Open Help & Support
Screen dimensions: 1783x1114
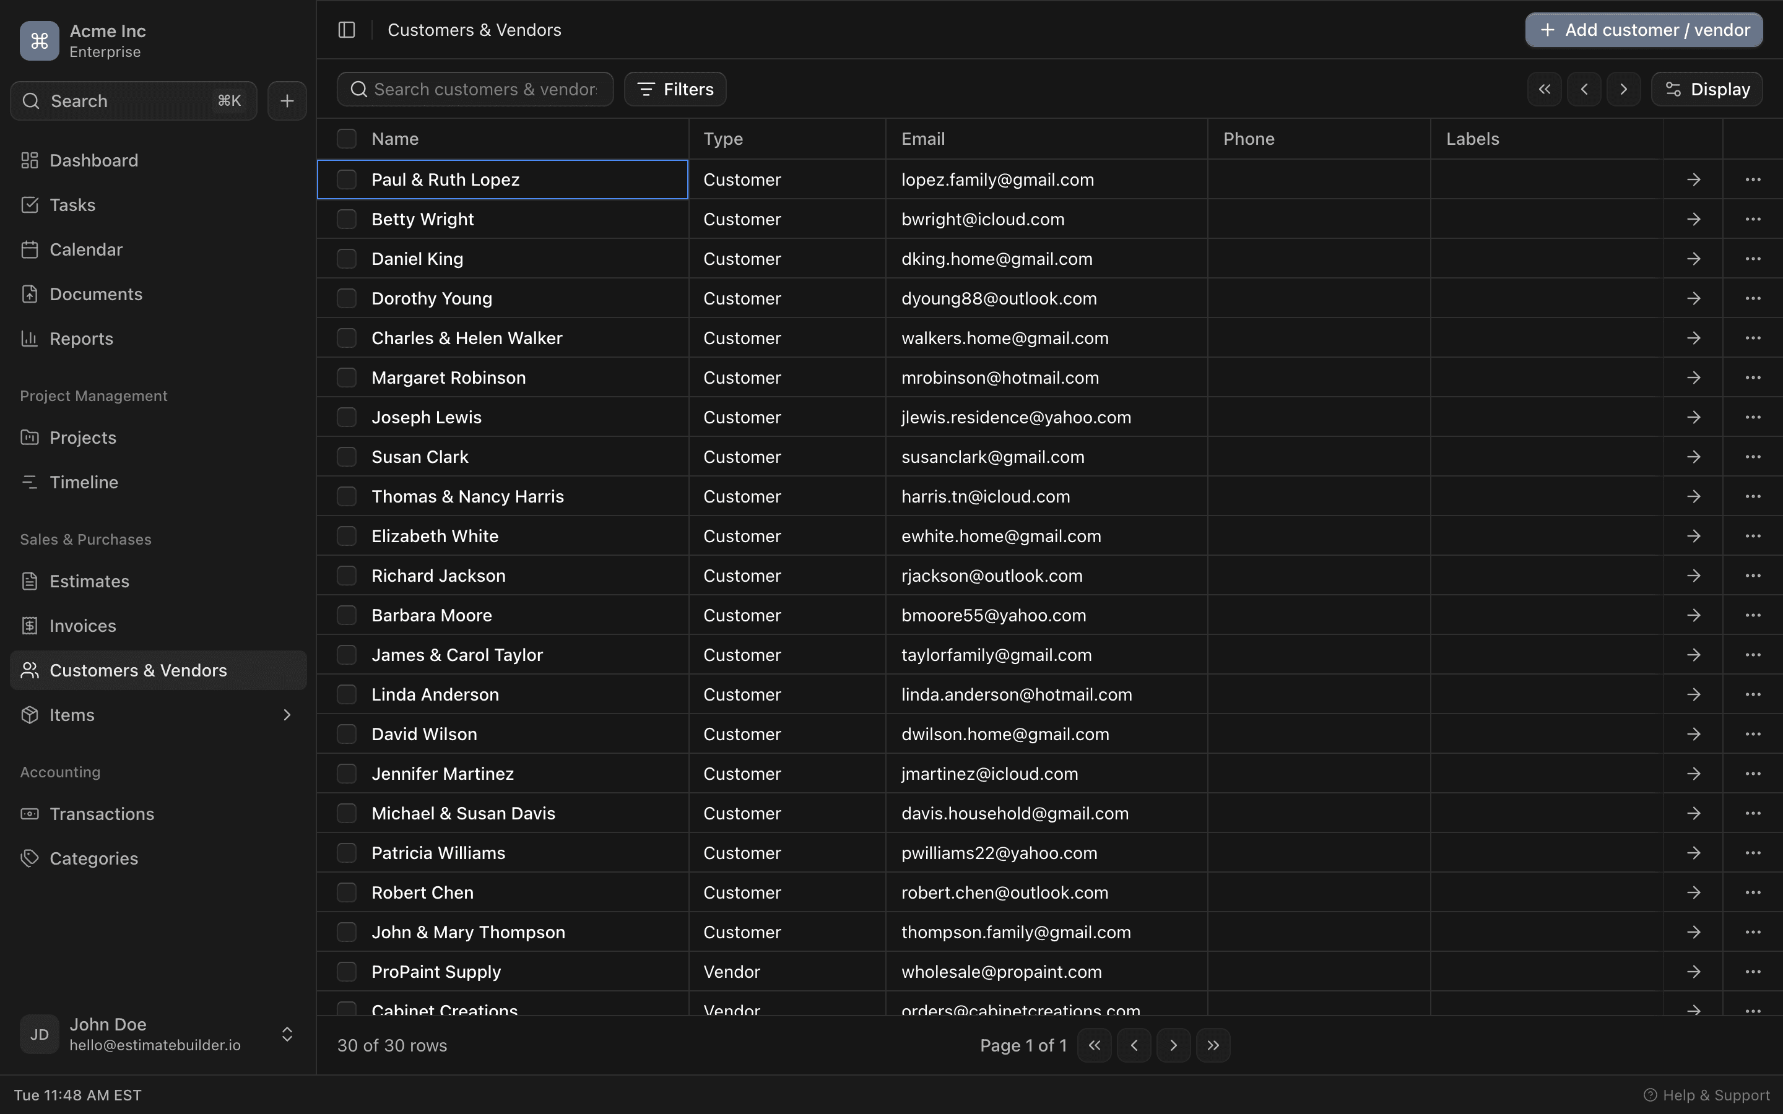pyautogui.click(x=1707, y=1094)
